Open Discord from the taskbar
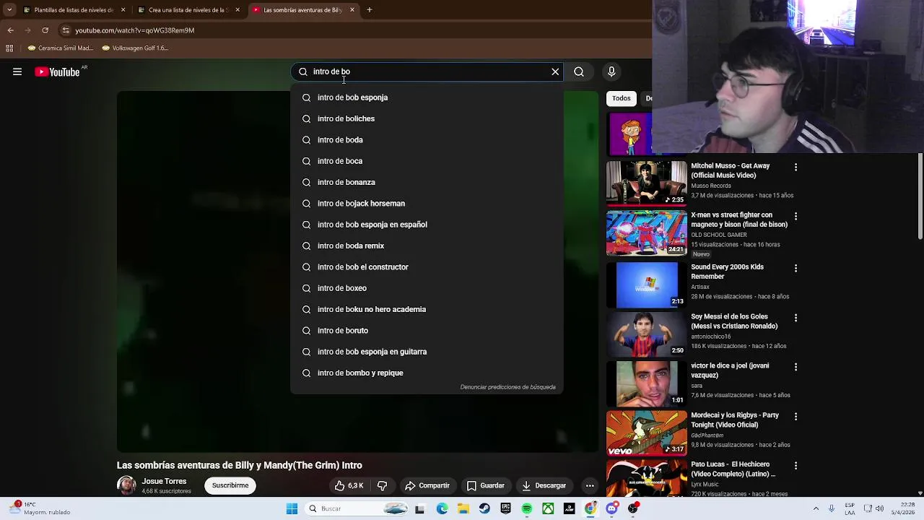Viewport: 924px width, 520px height. pos(612,508)
